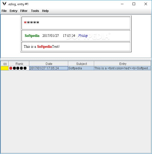Select the Softpedia subject cell in table
Viewport: 152px width, 154px height.
(81, 68)
